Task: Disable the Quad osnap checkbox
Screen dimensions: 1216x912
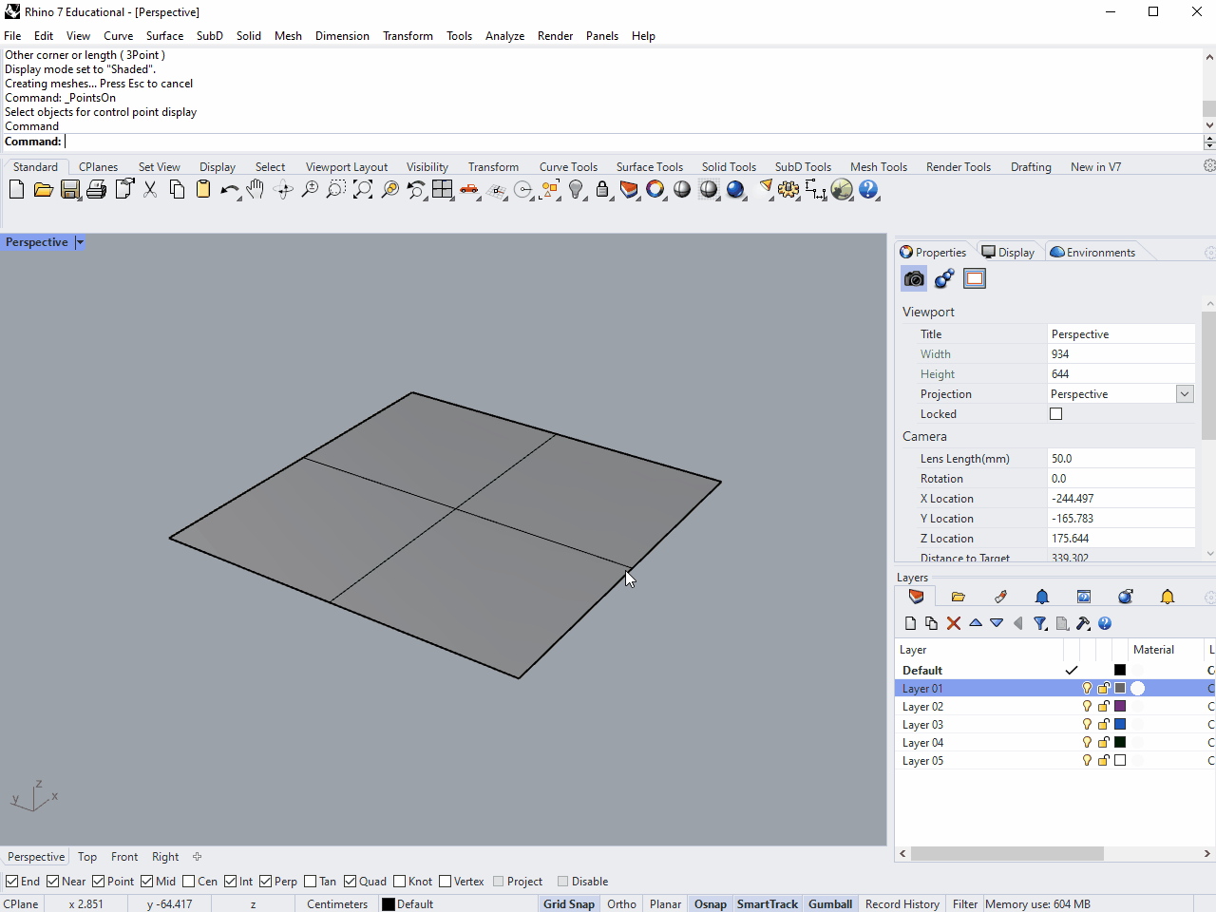Action: point(351,882)
